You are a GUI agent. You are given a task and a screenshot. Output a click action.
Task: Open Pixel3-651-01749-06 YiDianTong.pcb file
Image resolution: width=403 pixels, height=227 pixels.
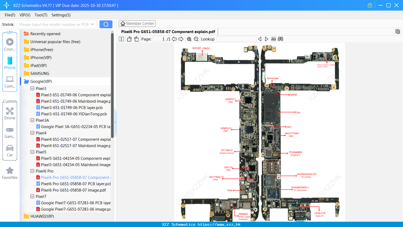[x=71, y=114]
